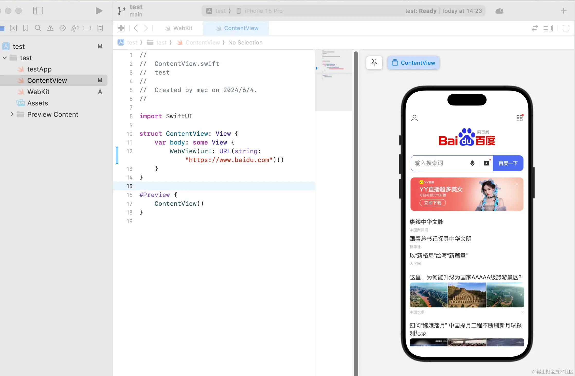Image resolution: width=575 pixels, height=376 pixels.
Task: Pin the preview with the pin button
Action: [374, 63]
